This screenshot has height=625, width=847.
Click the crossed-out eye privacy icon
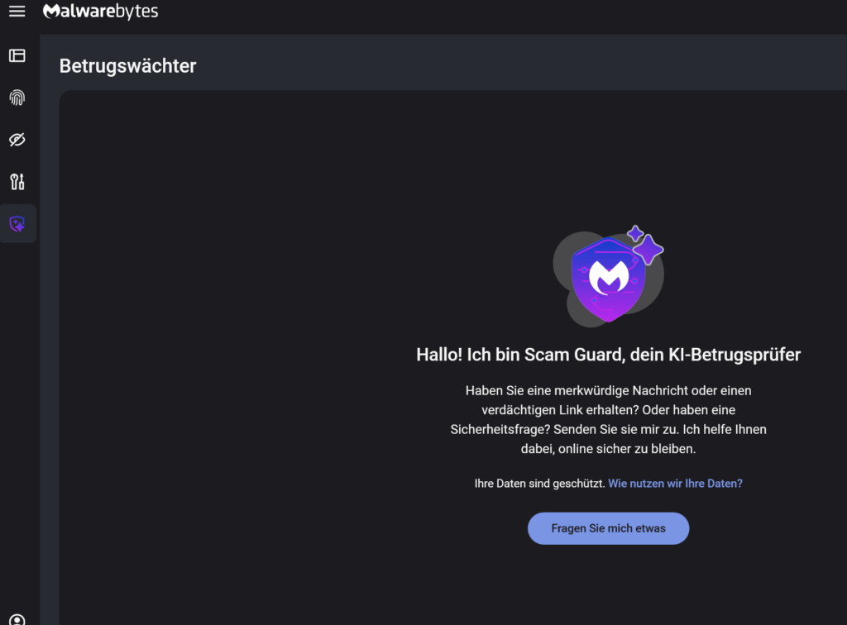click(x=17, y=140)
